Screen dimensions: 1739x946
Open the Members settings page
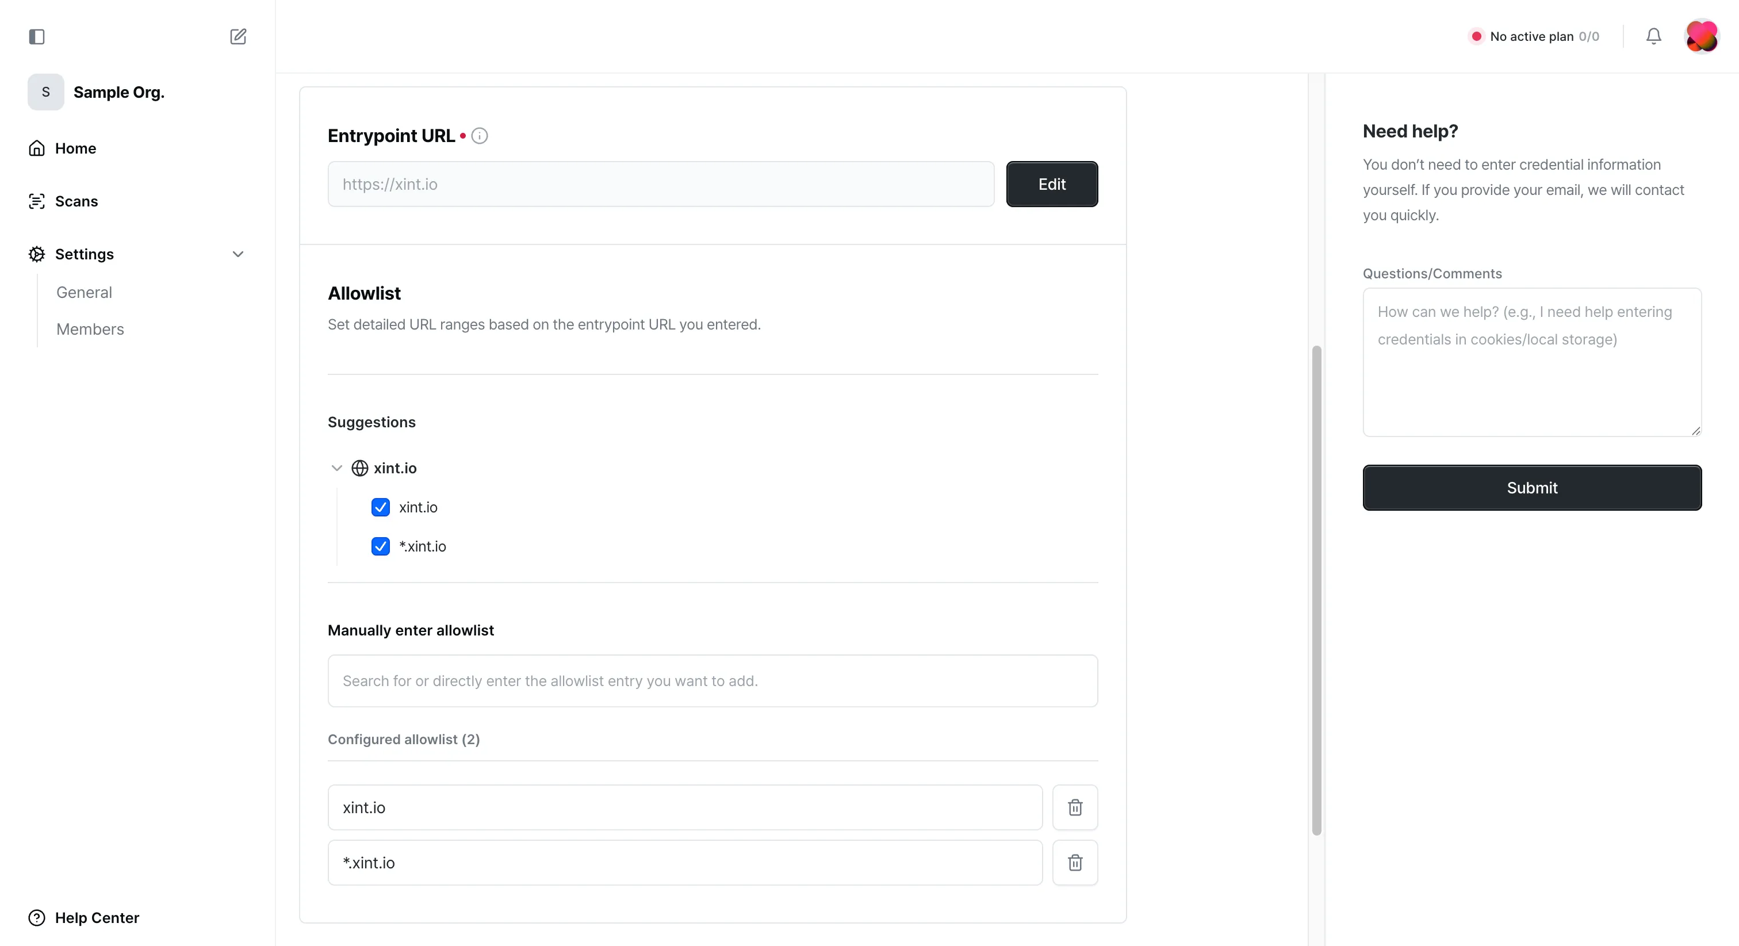[90, 329]
